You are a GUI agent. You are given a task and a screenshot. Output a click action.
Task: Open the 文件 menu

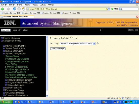point(4,5)
